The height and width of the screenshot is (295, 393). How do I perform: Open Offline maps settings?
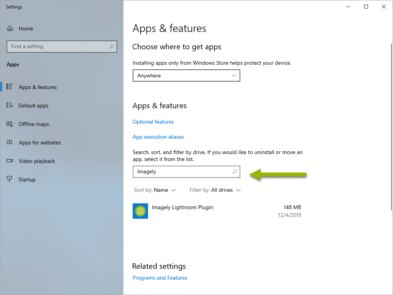click(x=33, y=124)
